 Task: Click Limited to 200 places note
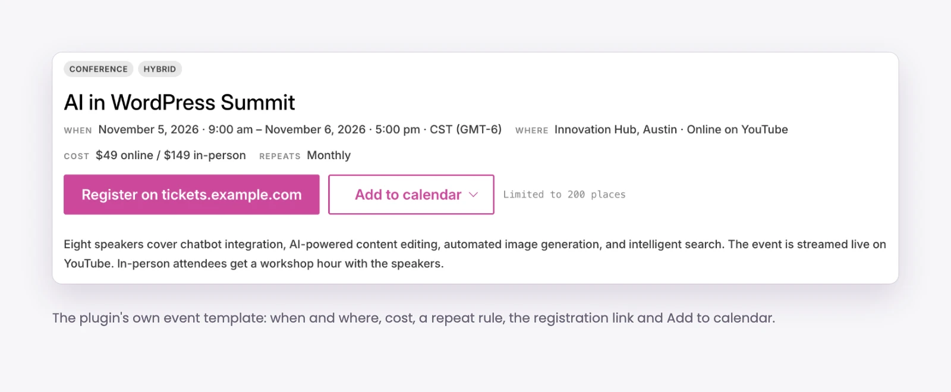click(564, 194)
